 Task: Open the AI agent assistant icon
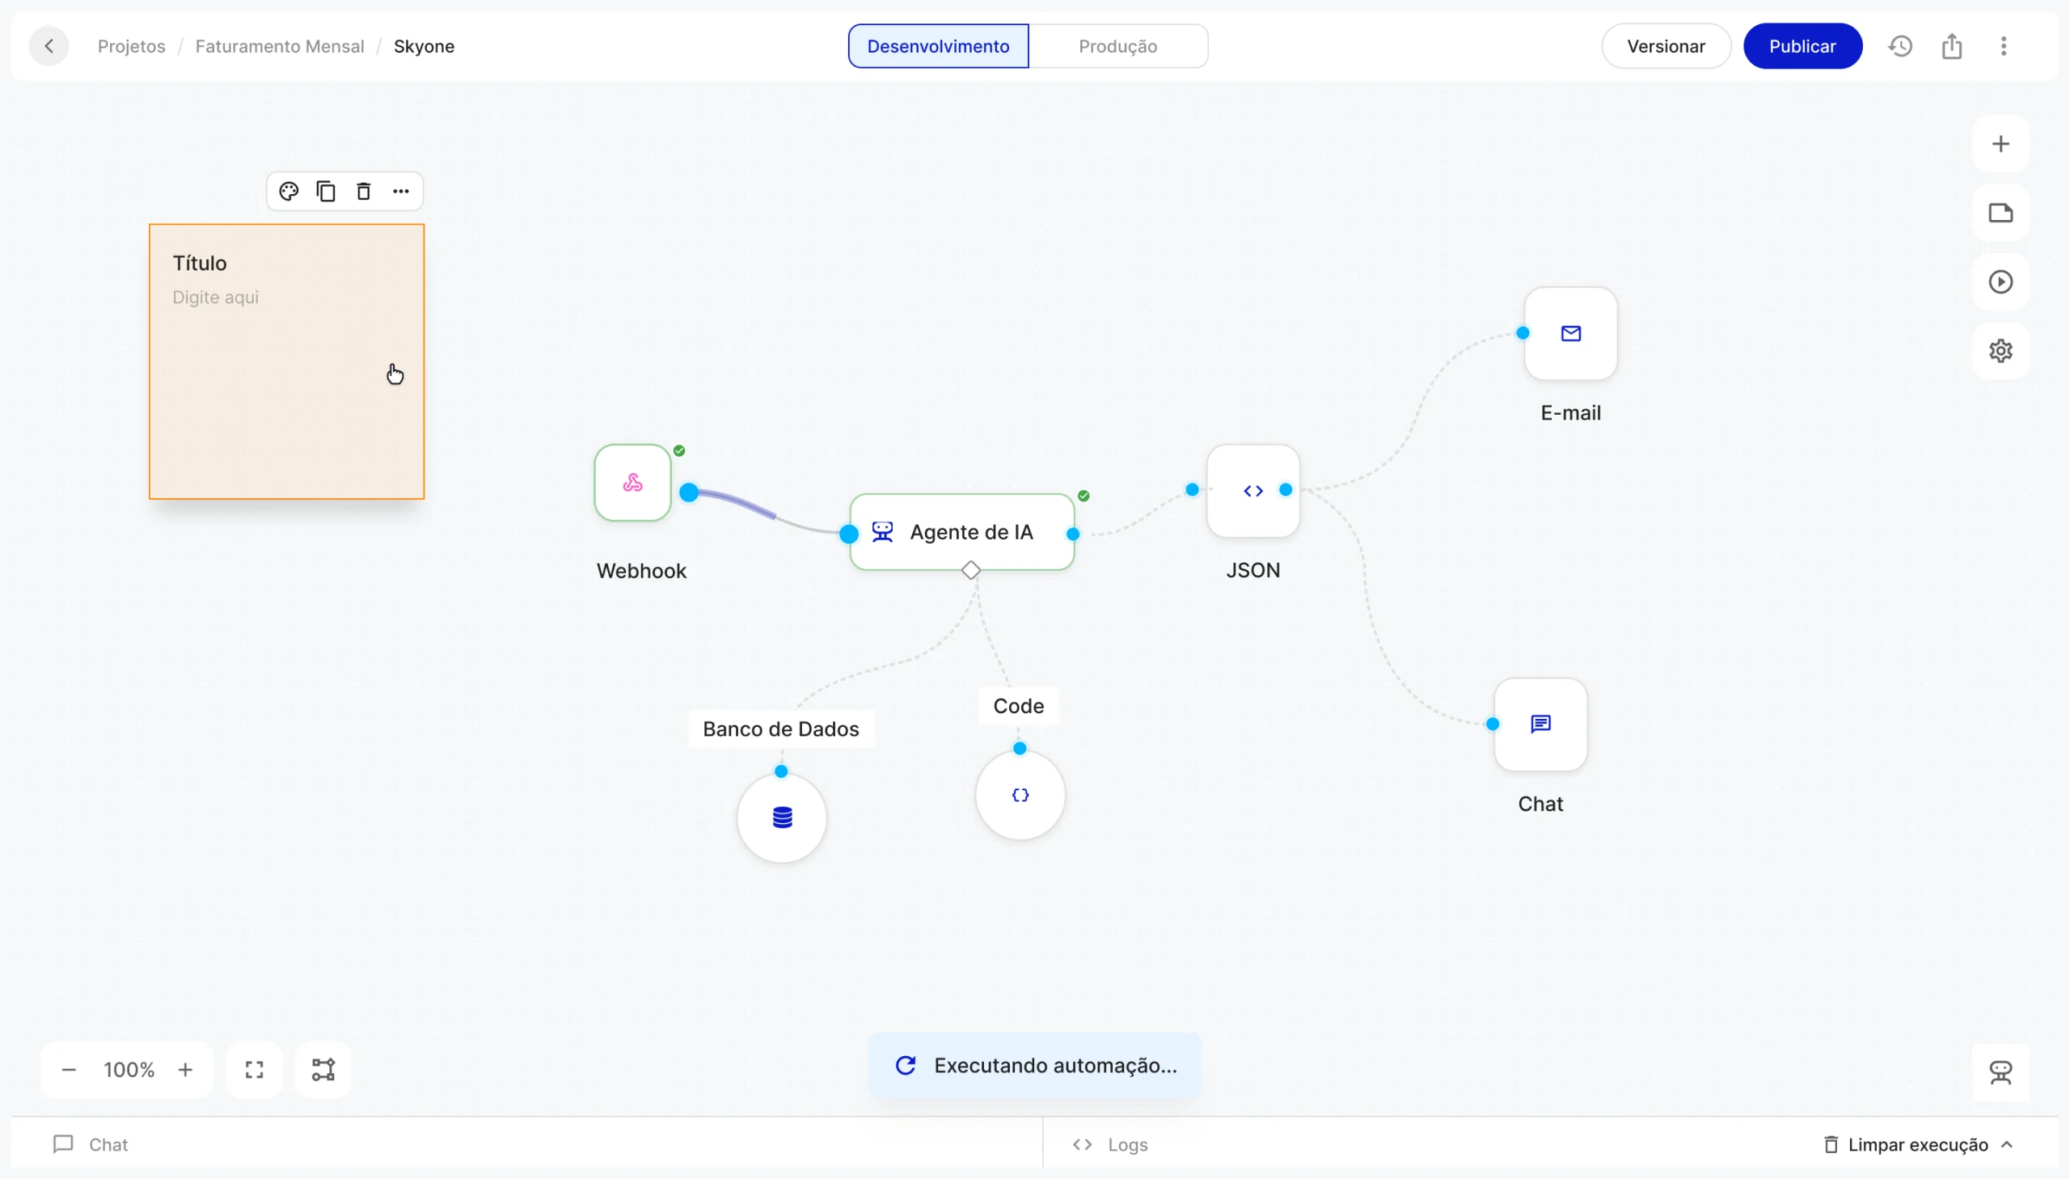coord(2000,1072)
